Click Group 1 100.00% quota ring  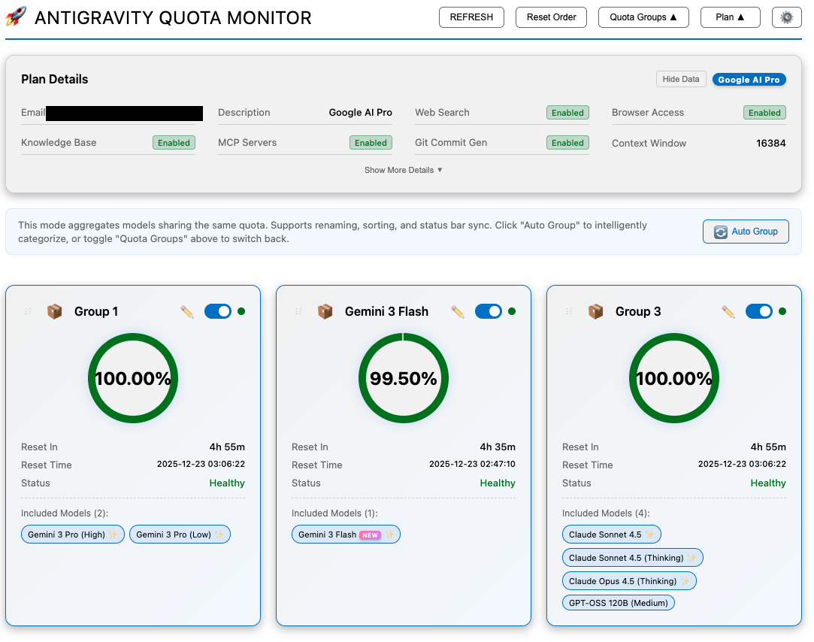click(x=133, y=378)
